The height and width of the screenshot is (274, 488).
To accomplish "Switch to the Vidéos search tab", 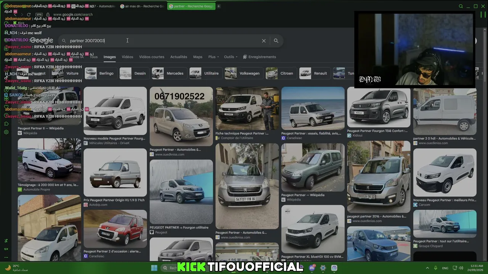I will (127, 57).
